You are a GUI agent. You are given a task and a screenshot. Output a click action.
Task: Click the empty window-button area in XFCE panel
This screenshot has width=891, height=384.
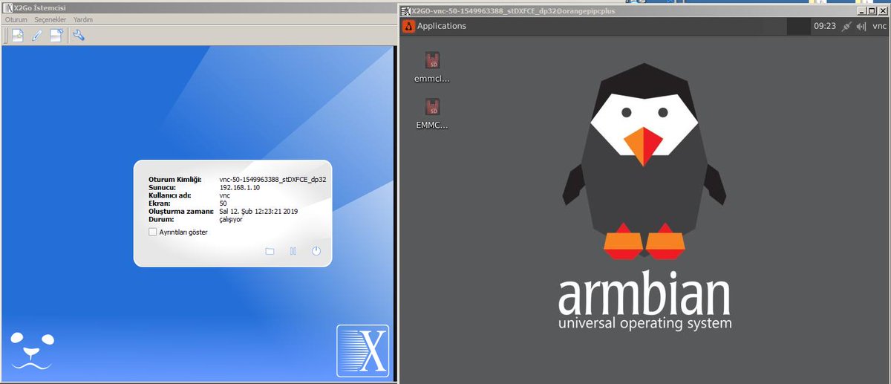(798, 26)
